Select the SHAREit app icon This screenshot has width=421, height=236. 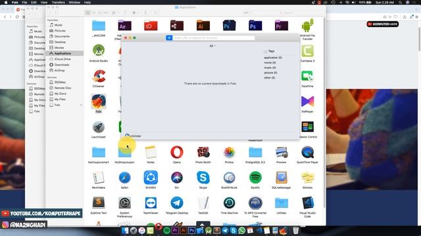click(x=151, y=178)
